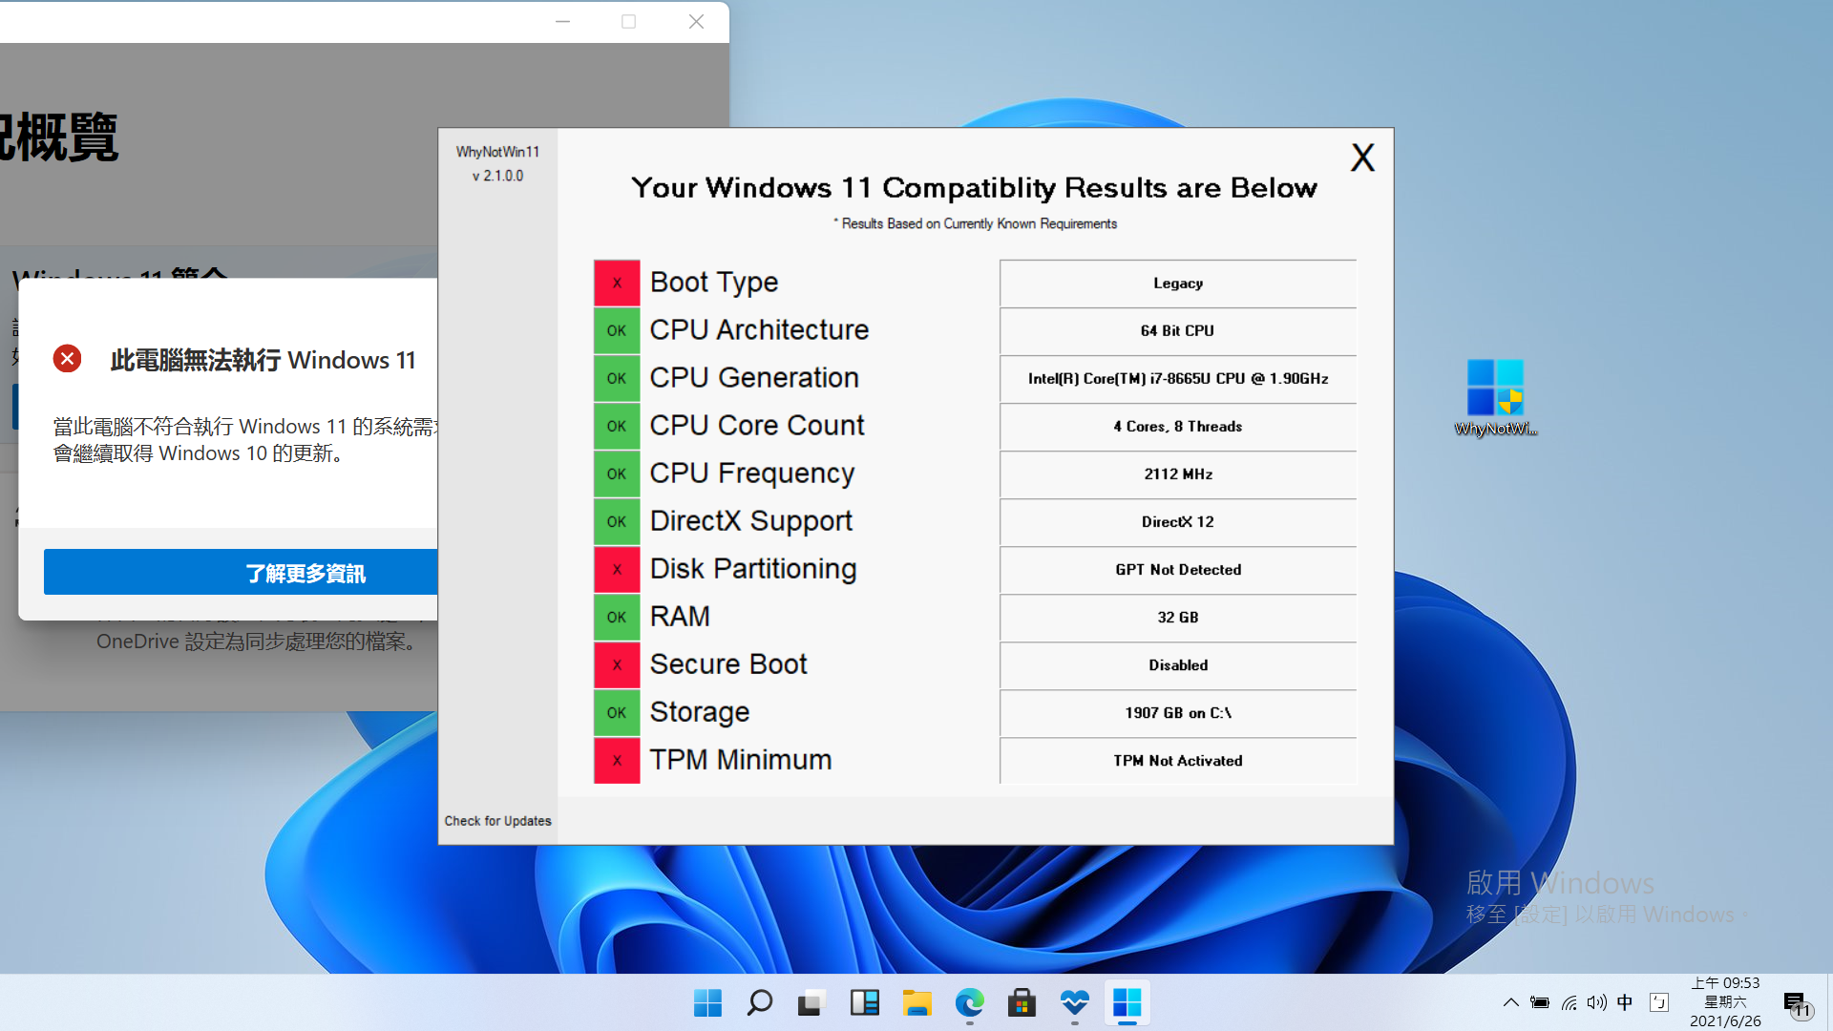This screenshot has width=1833, height=1031.
Task: Open the Windows Start menu
Action: 707,1003
